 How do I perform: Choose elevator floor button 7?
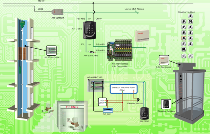184,27
